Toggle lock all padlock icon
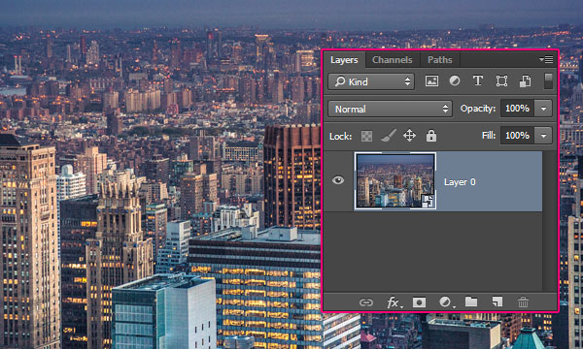This screenshot has width=583, height=349. click(x=430, y=136)
